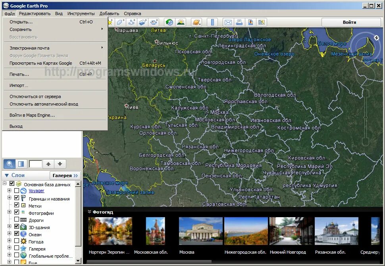This screenshot has height=266, width=385.
Task: Click the magnifier search icon in the Places panel
Action: tap(10, 164)
